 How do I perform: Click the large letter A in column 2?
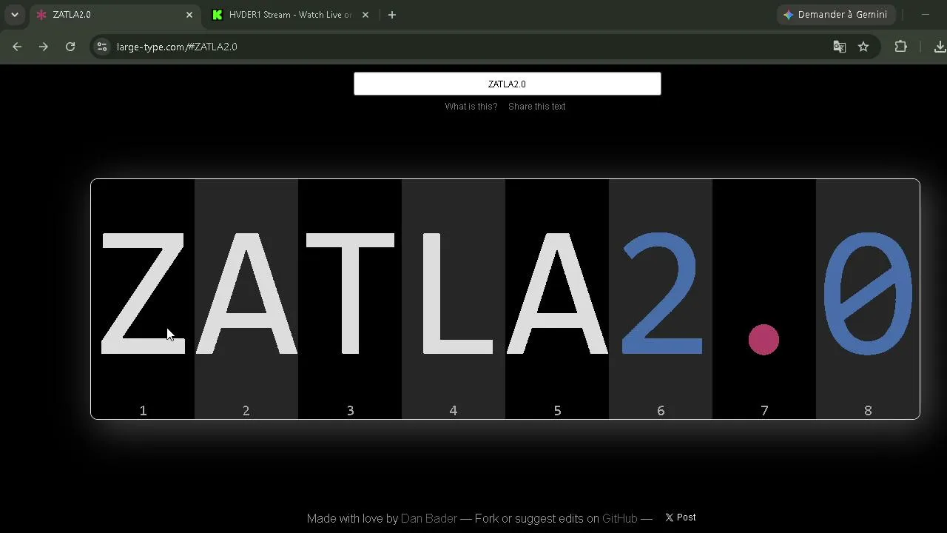[246, 293]
